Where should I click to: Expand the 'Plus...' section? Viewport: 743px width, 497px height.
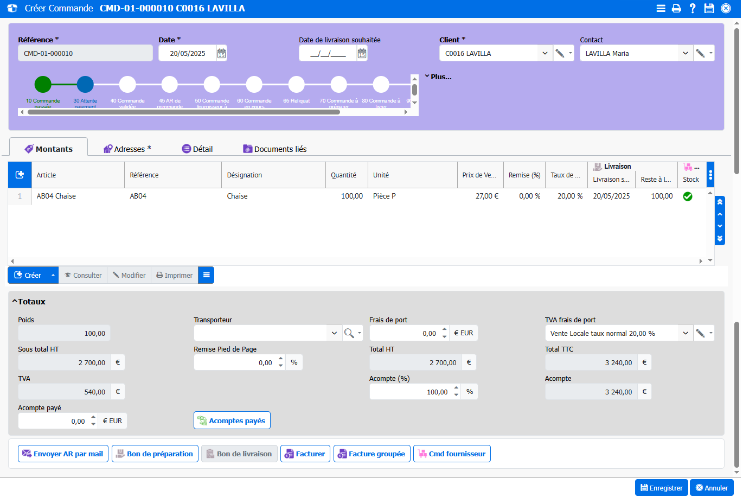(x=438, y=77)
